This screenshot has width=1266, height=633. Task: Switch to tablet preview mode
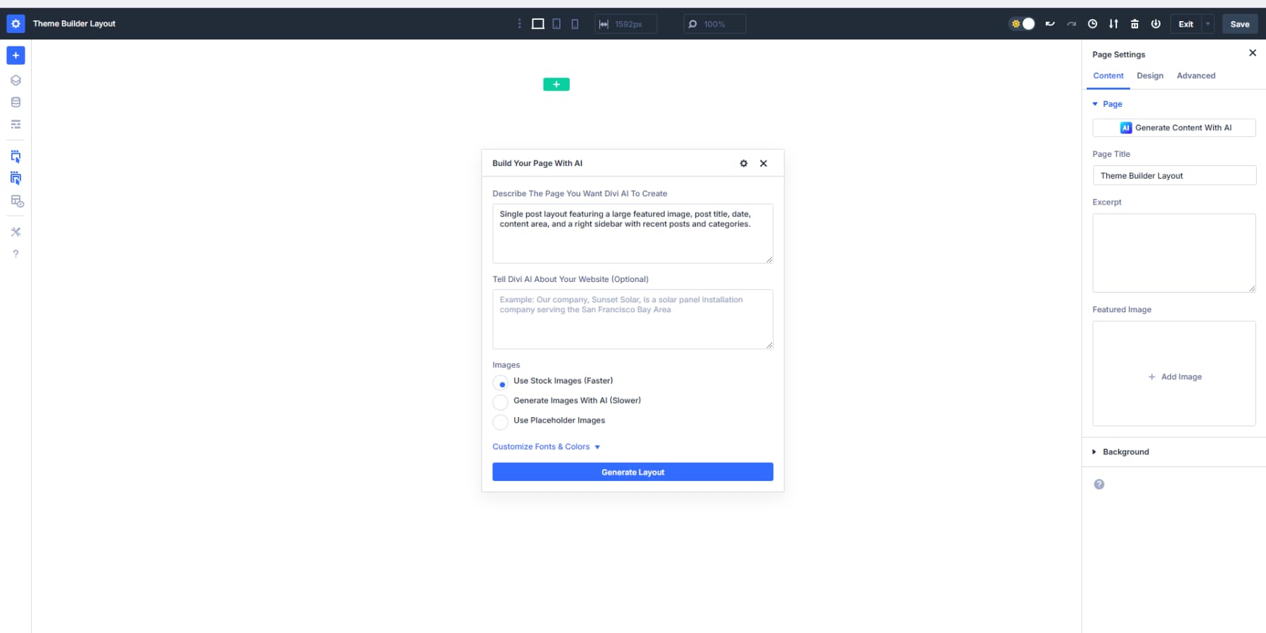pos(556,23)
